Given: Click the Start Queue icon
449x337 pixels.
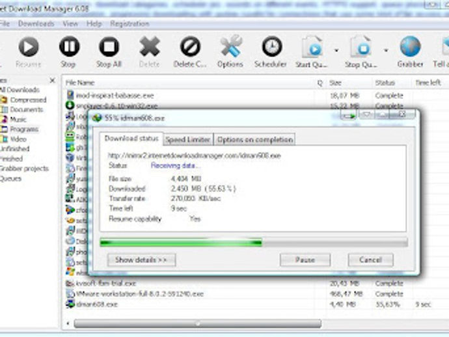Looking at the screenshot, I should point(312,47).
